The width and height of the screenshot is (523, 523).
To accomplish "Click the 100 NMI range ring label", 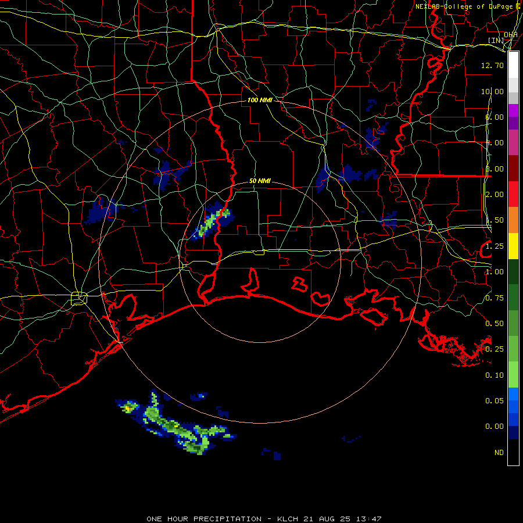I will click(x=260, y=100).
